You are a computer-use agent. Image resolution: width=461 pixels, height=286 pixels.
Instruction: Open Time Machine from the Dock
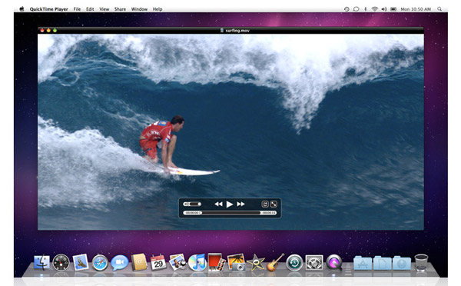[294, 262]
